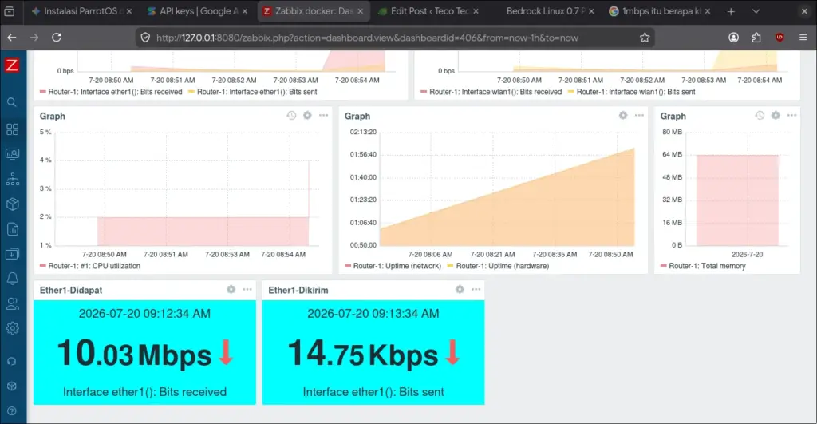Click the Router-1: Uptime (hardware) legend entry
This screenshot has width=817, height=424.
[x=498, y=266]
